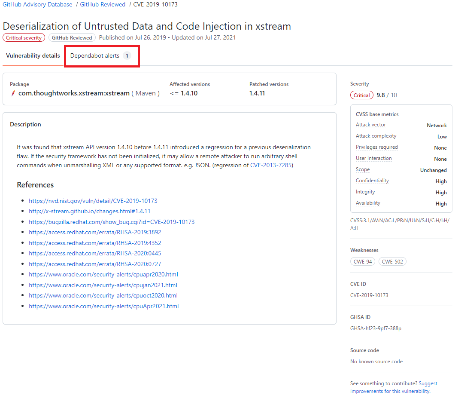The height and width of the screenshot is (417, 455).
Task: Open Red Hat errata RHSA-2020:0727 link
Action: [x=95, y=264]
